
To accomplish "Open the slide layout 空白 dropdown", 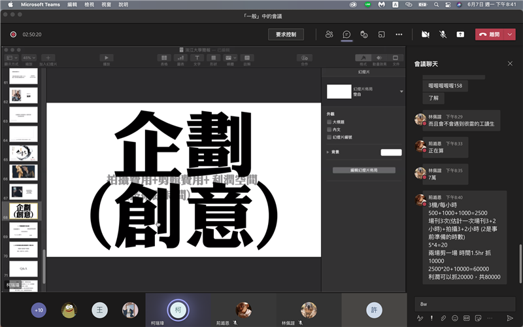I will click(x=401, y=92).
